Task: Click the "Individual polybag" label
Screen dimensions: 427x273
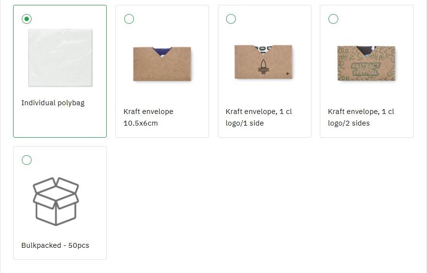Action: tap(53, 103)
